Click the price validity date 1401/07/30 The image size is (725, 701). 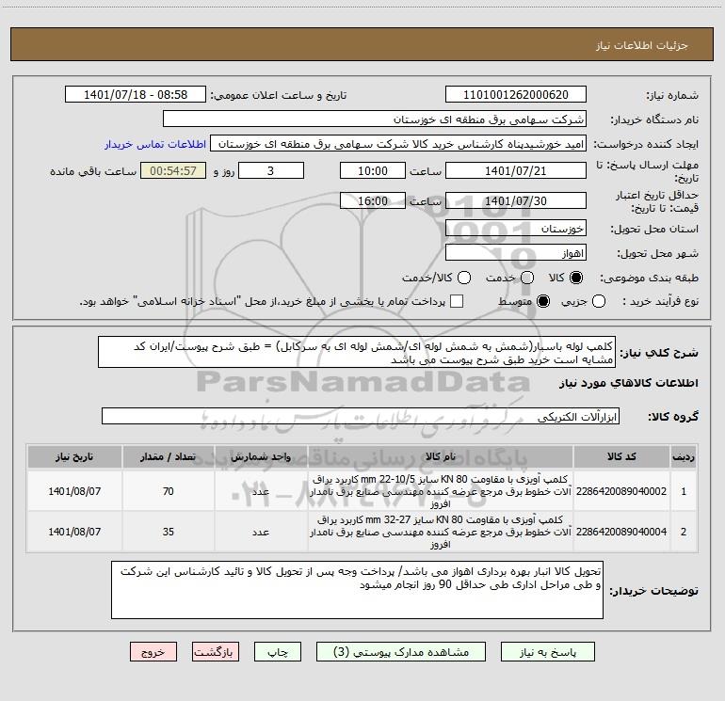tap(516, 200)
